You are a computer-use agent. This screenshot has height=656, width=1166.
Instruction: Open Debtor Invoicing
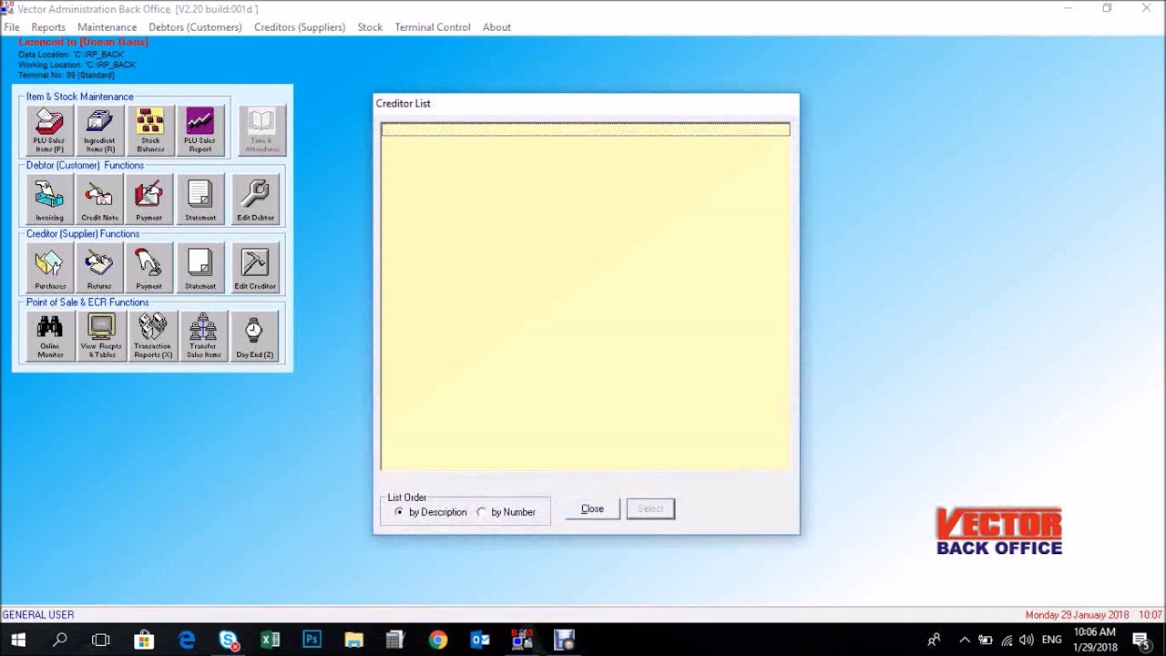click(x=49, y=200)
